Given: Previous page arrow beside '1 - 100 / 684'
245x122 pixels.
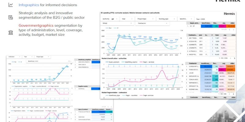Looking at the screenshot, I should tap(229, 94).
